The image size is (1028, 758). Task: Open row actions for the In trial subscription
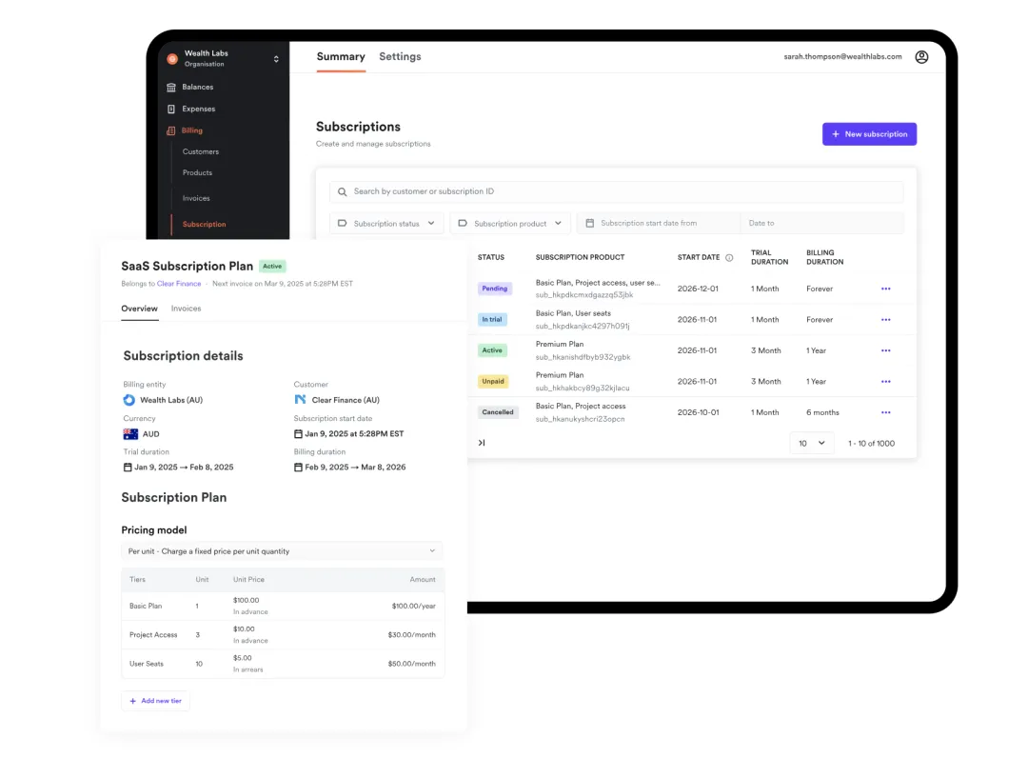[x=886, y=320]
